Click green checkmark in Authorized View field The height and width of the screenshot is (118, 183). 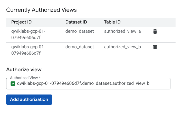pos(13,84)
